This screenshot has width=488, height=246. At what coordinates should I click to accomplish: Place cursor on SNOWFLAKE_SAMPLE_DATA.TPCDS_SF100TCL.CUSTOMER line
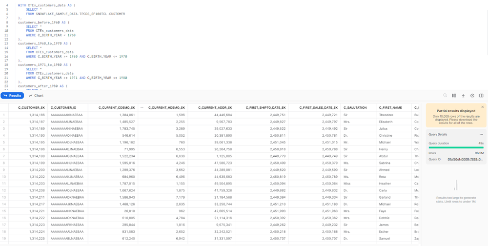pos(76,14)
